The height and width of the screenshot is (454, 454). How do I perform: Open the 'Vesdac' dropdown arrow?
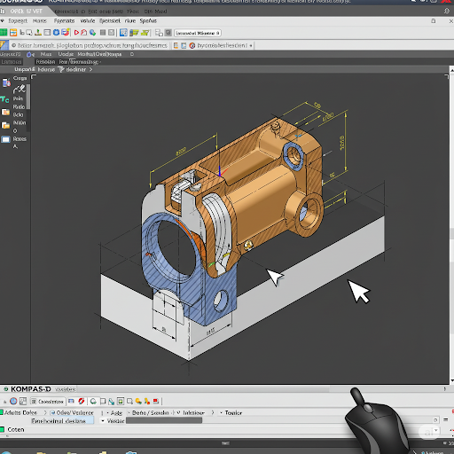[x=103, y=420]
